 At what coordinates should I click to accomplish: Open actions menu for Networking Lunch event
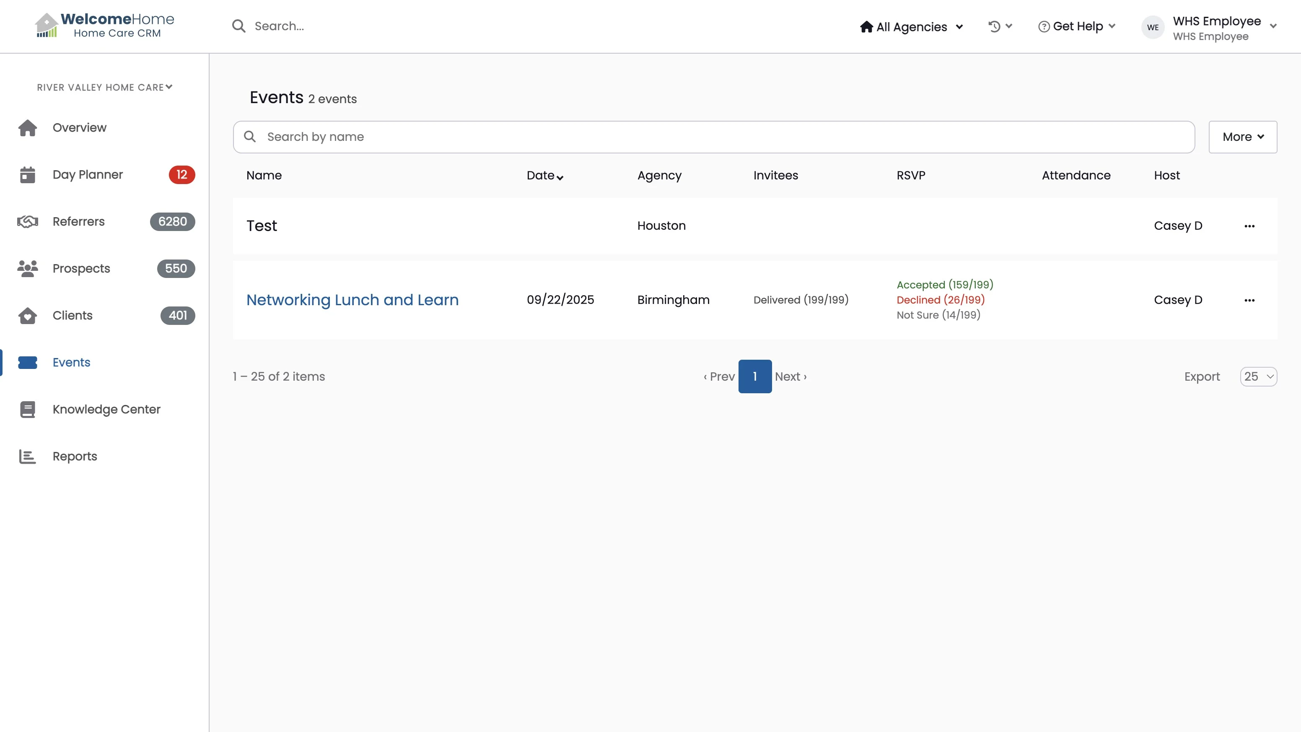(1249, 300)
